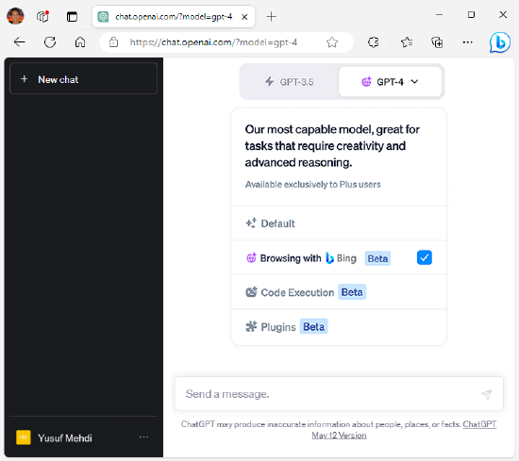
Task: Add page to favorites star icon
Action: click(332, 42)
